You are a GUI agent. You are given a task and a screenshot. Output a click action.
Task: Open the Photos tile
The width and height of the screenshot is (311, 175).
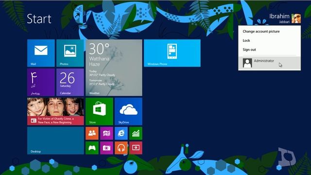pos(70,53)
